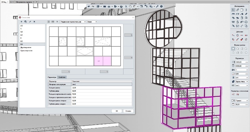
Task: Split cell horizontally in style editor
Action: (53, 22)
